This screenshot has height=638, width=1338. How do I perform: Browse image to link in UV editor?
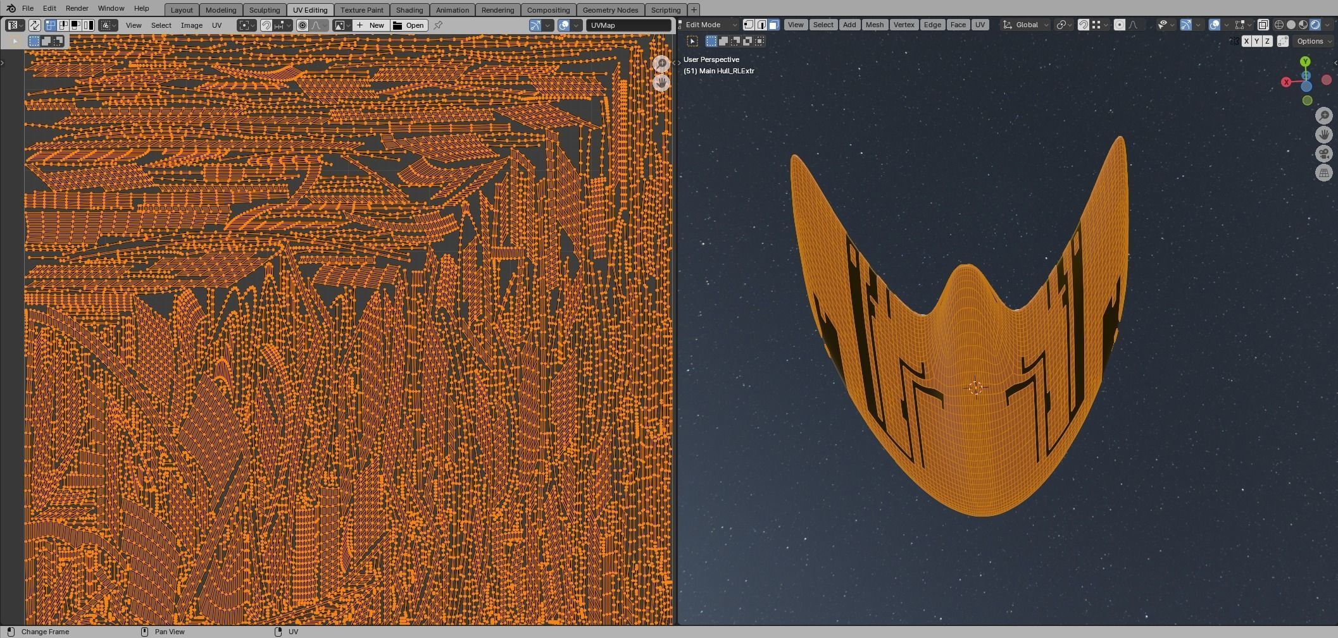click(x=342, y=25)
